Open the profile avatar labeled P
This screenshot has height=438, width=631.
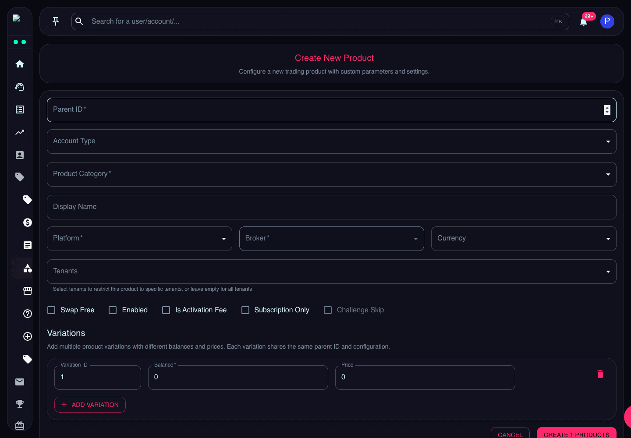point(607,21)
